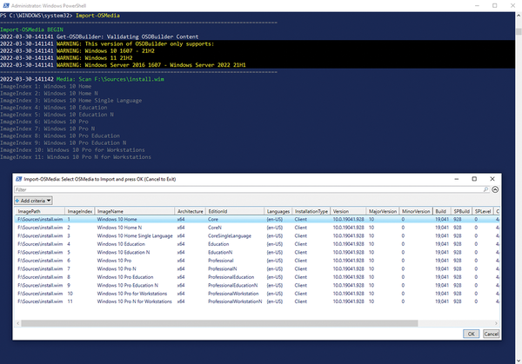Maximize the Import-OSMedia dialog
Screen dimensions: 522x364
[x=474, y=179]
